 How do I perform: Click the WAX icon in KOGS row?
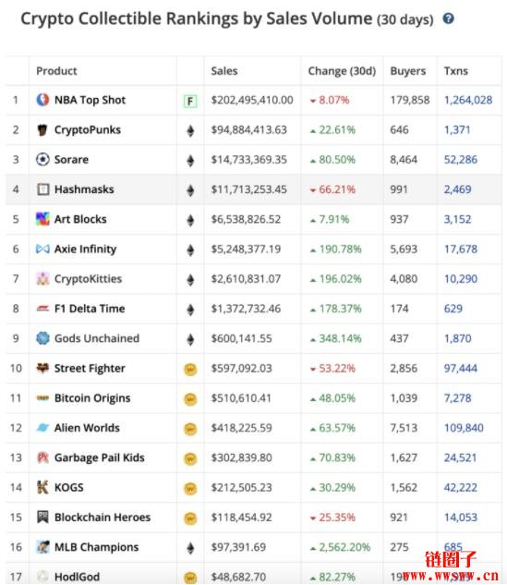(190, 489)
